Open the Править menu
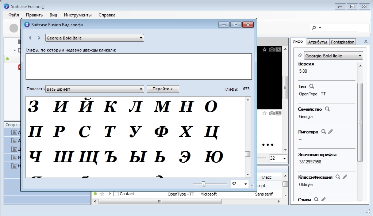373x216 pixels. pyautogui.click(x=34, y=15)
